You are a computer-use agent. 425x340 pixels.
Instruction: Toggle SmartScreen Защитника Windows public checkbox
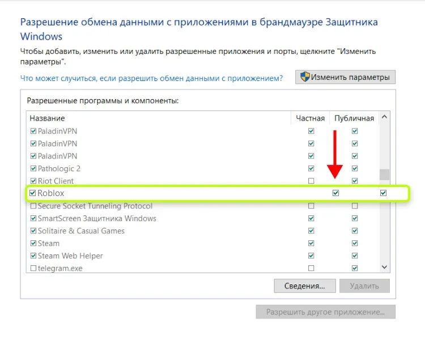355,218
